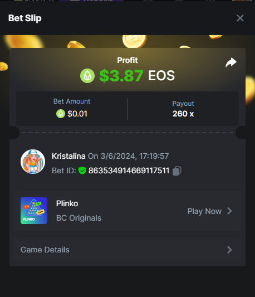Close the Bet Slip dialog
This screenshot has width=255, height=297.
[x=240, y=18]
